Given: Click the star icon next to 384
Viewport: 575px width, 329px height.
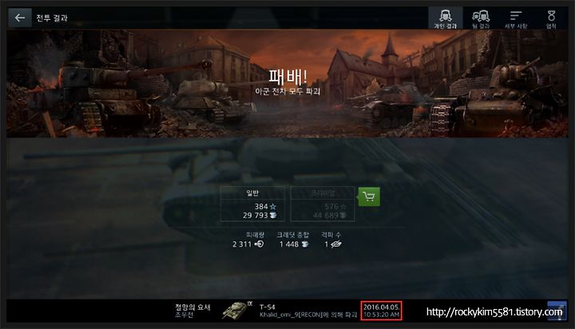Looking at the screenshot, I should (x=273, y=207).
